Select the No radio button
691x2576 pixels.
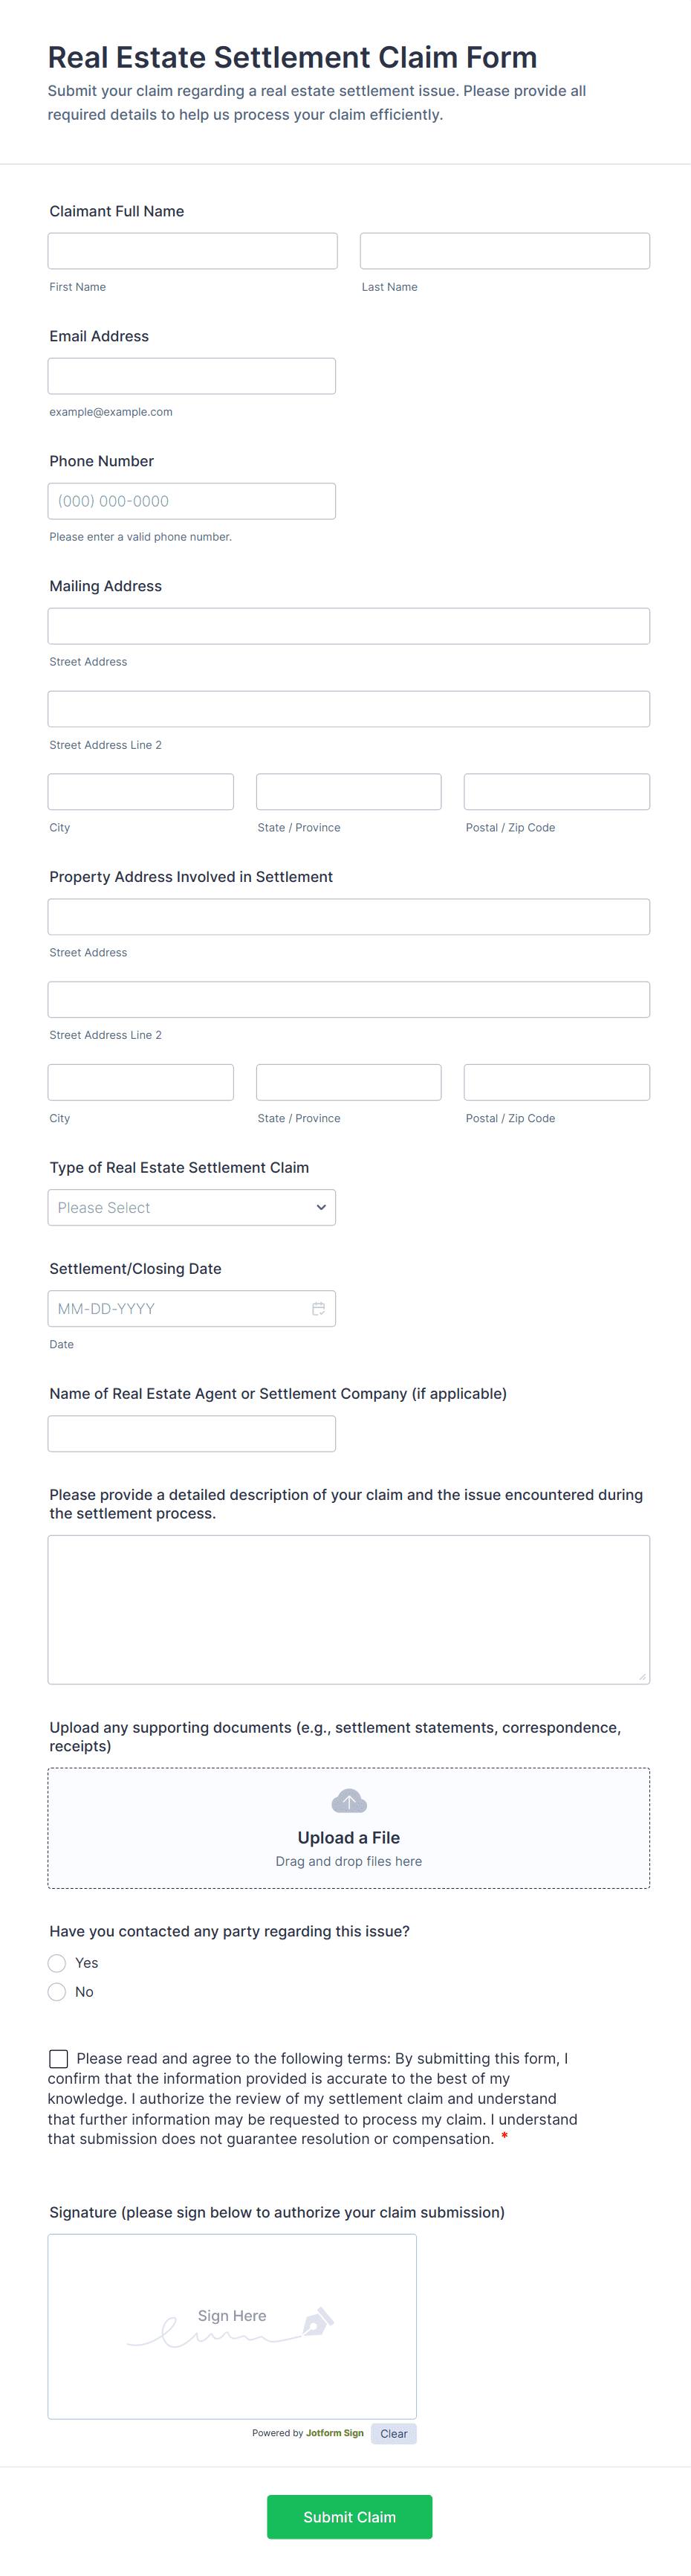coord(58,1992)
